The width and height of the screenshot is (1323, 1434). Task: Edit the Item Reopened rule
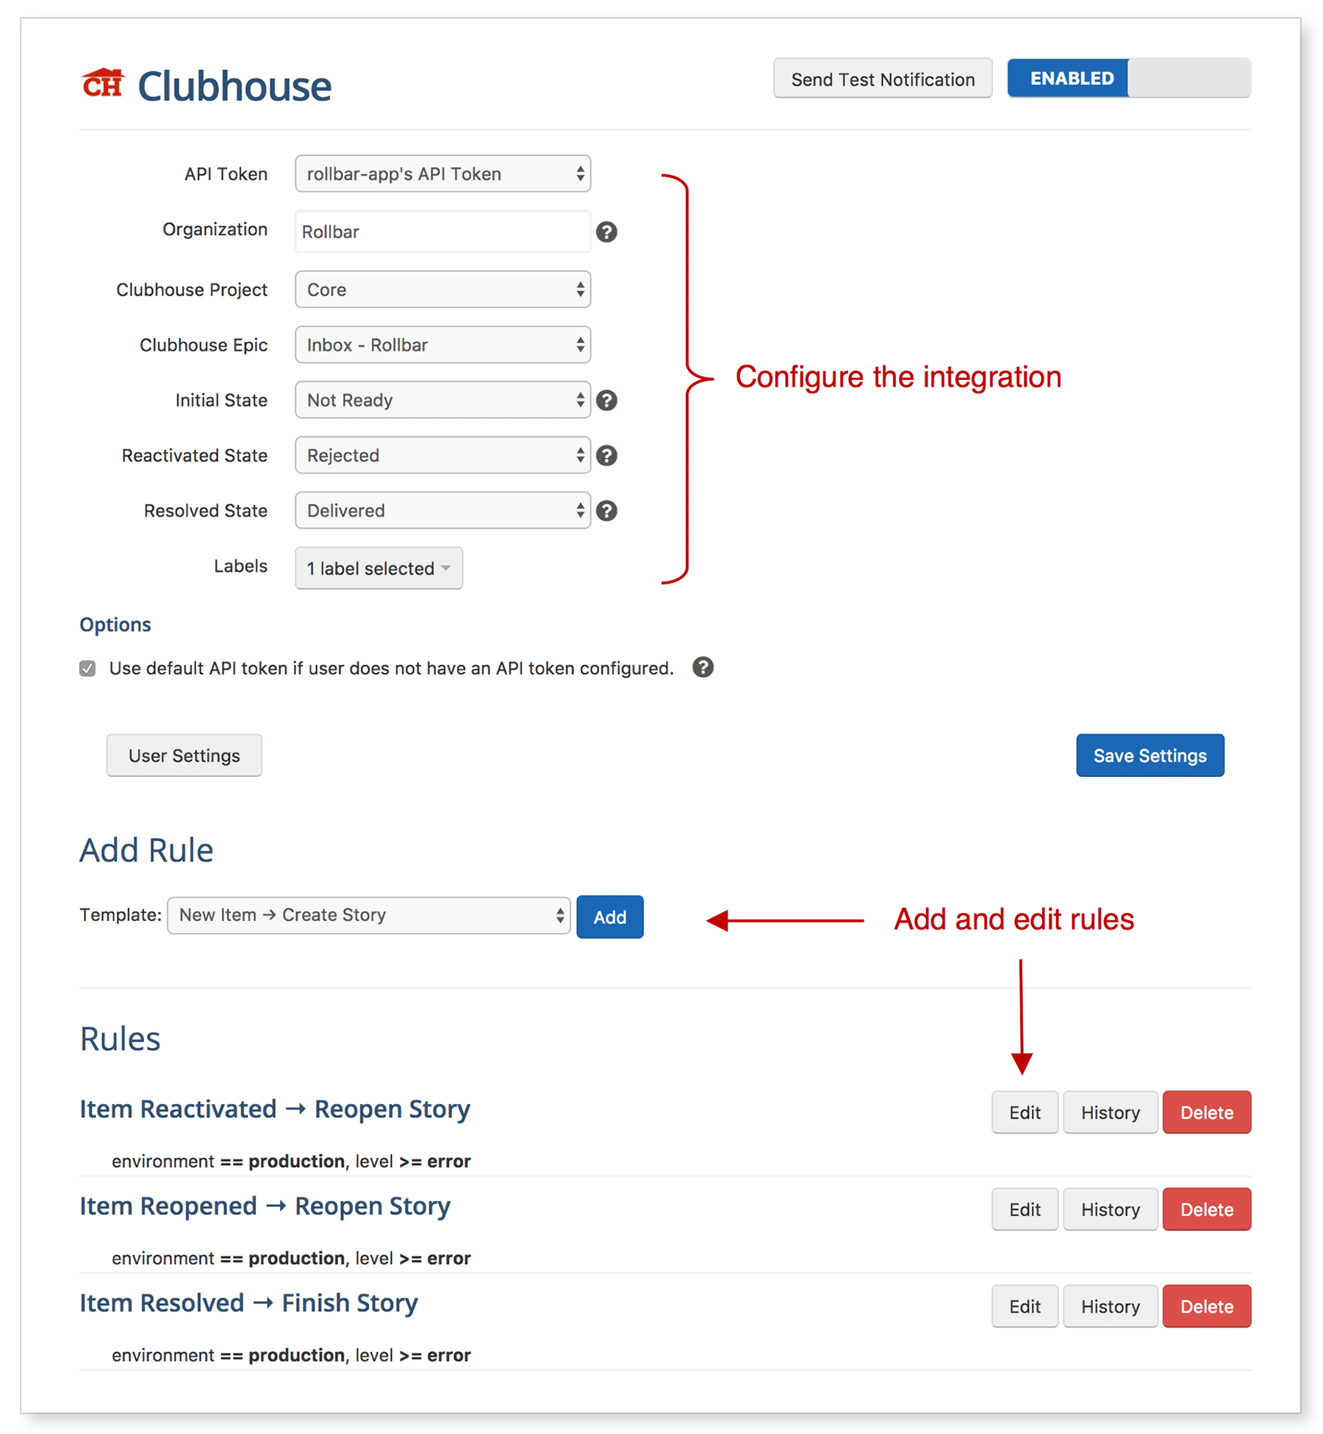[x=1025, y=1210]
